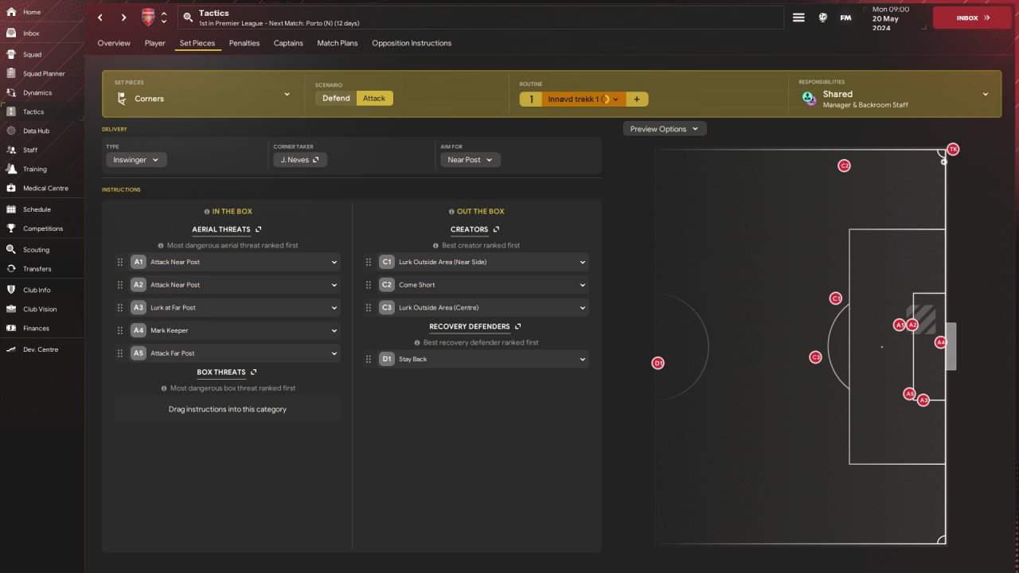Screen dimensions: 1019x573
Task: Switch to the Penalties tab
Action: pyautogui.click(x=244, y=43)
